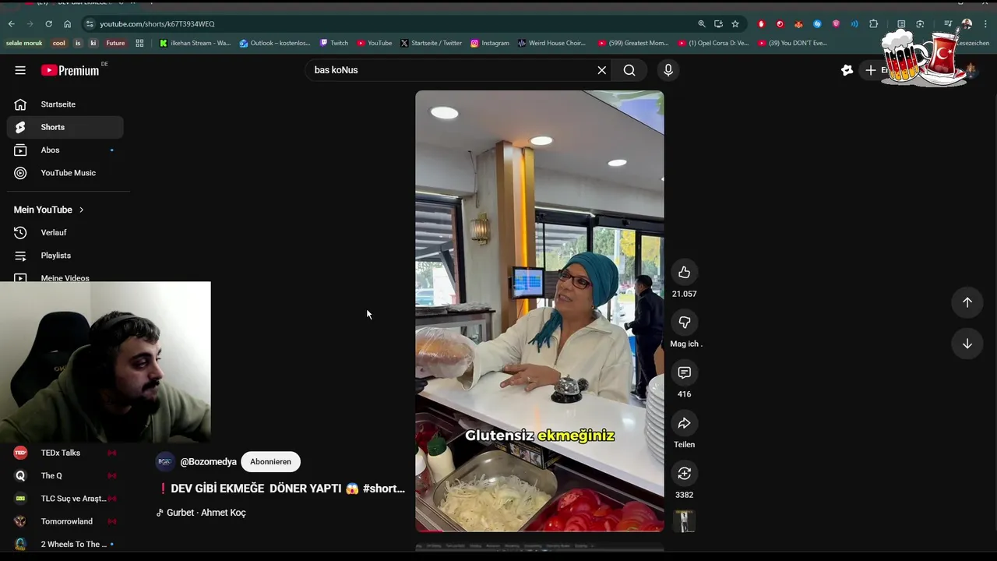Open YouTube create plus button

pyautogui.click(x=871, y=70)
